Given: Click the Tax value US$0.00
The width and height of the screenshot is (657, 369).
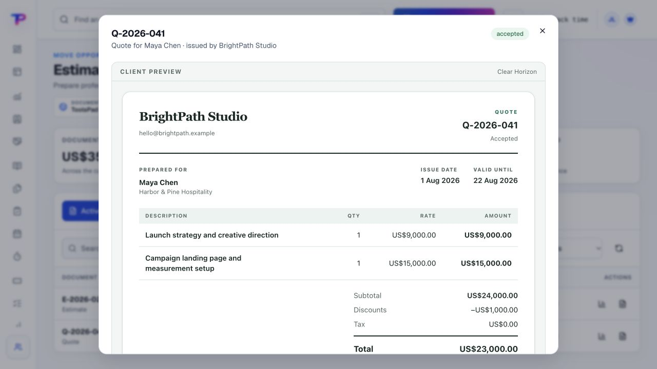Looking at the screenshot, I should click(503, 324).
